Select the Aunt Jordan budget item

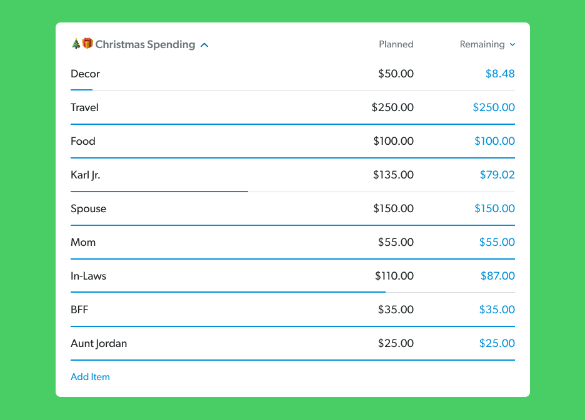[x=99, y=343]
